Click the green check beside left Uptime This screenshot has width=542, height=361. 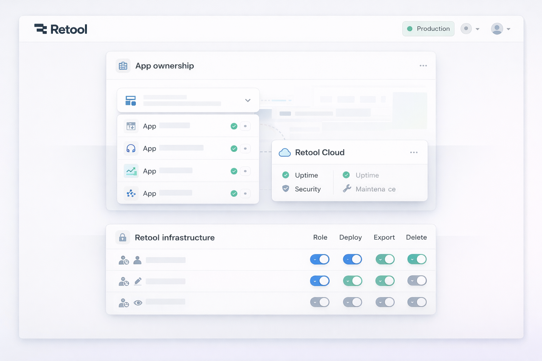(286, 175)
